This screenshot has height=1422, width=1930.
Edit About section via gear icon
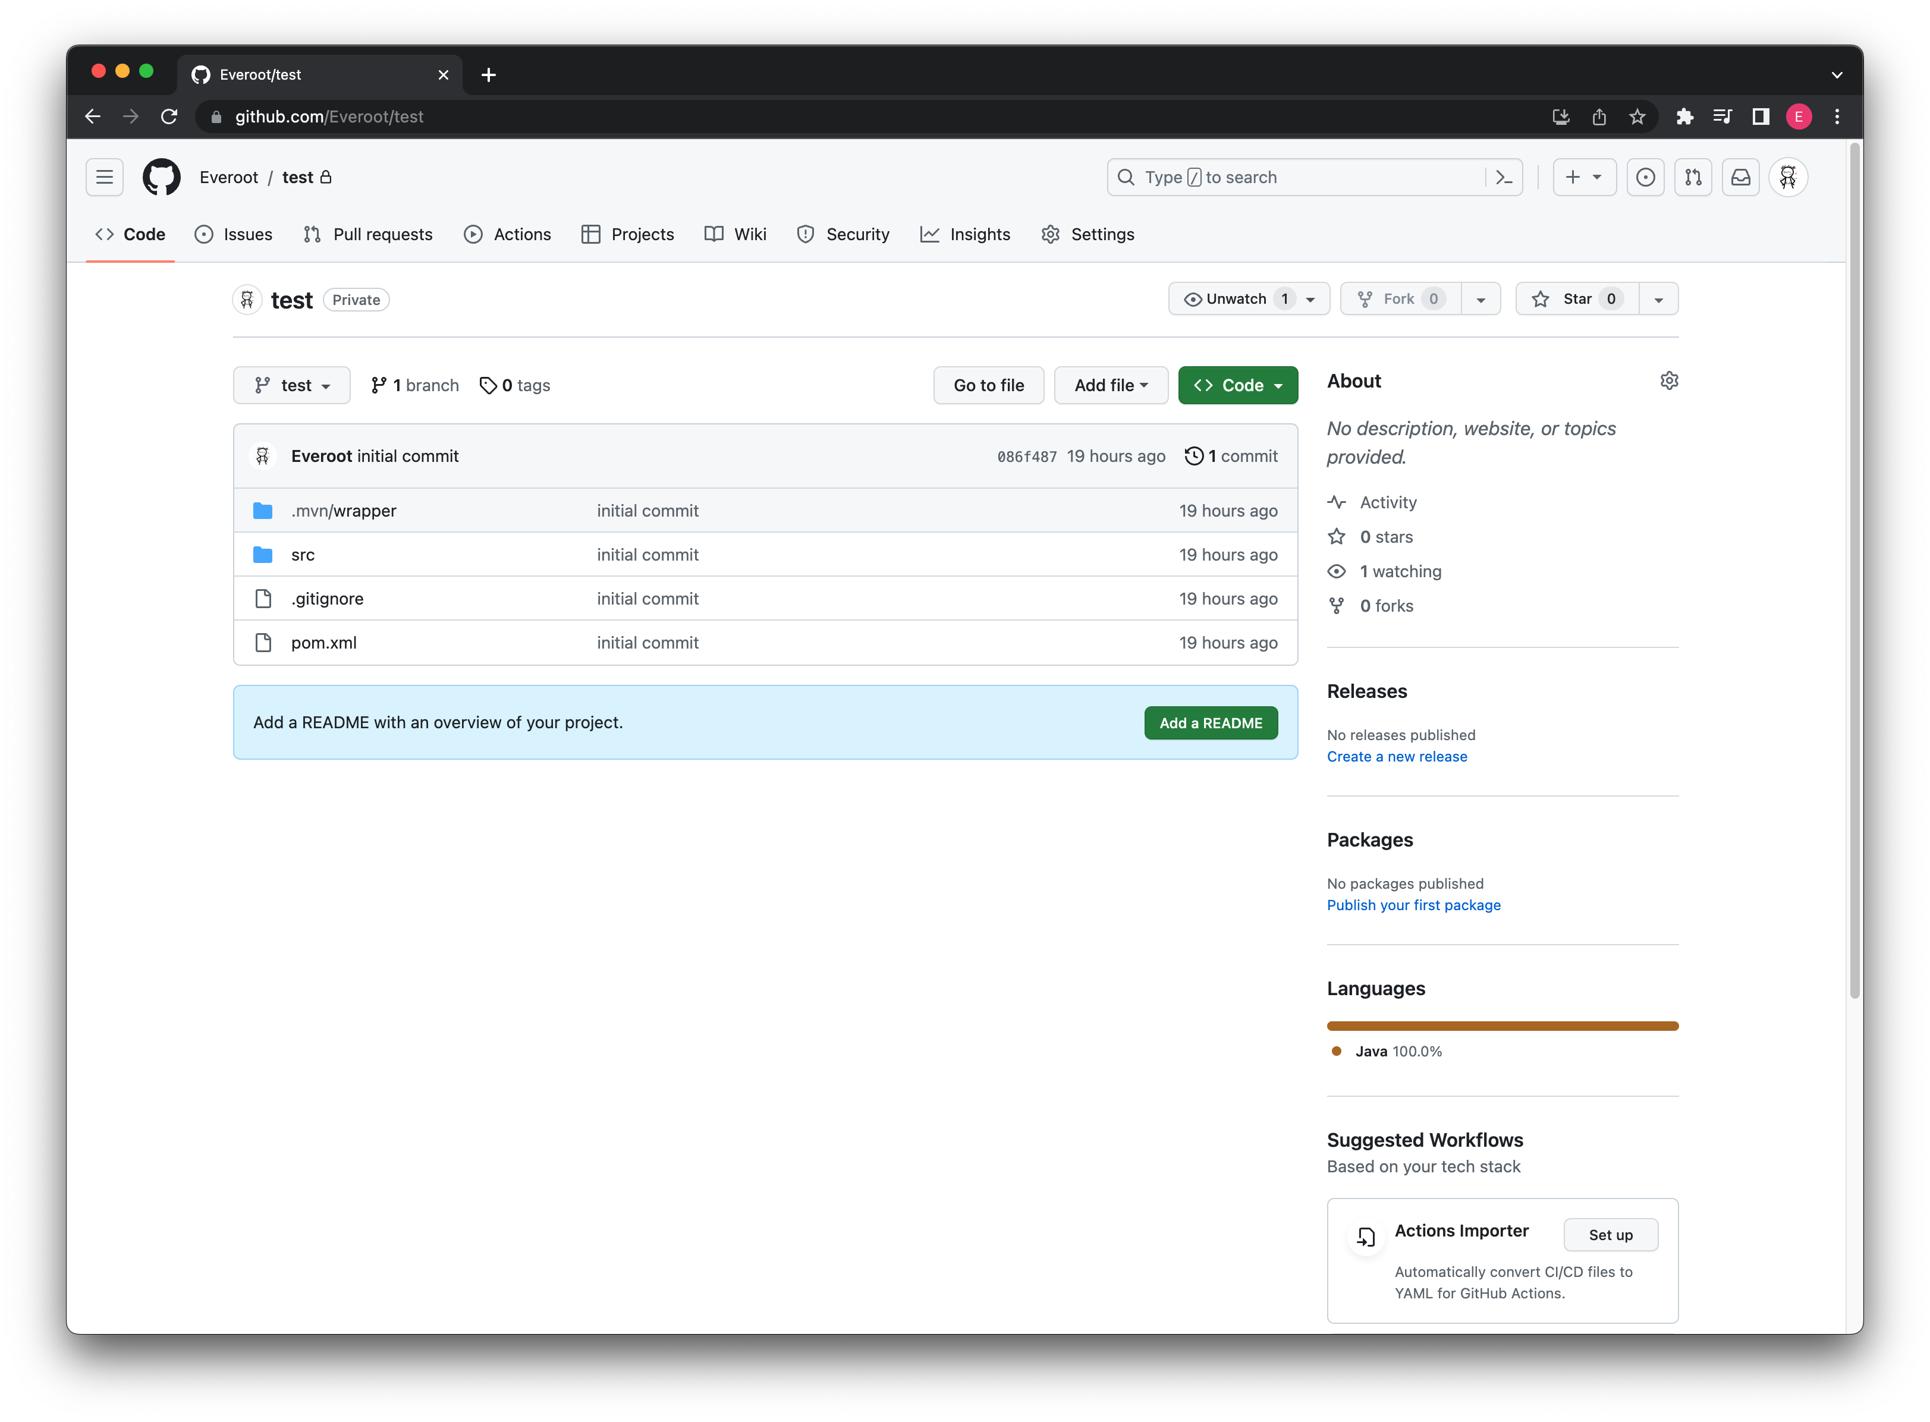click(x=1668, y=380)
